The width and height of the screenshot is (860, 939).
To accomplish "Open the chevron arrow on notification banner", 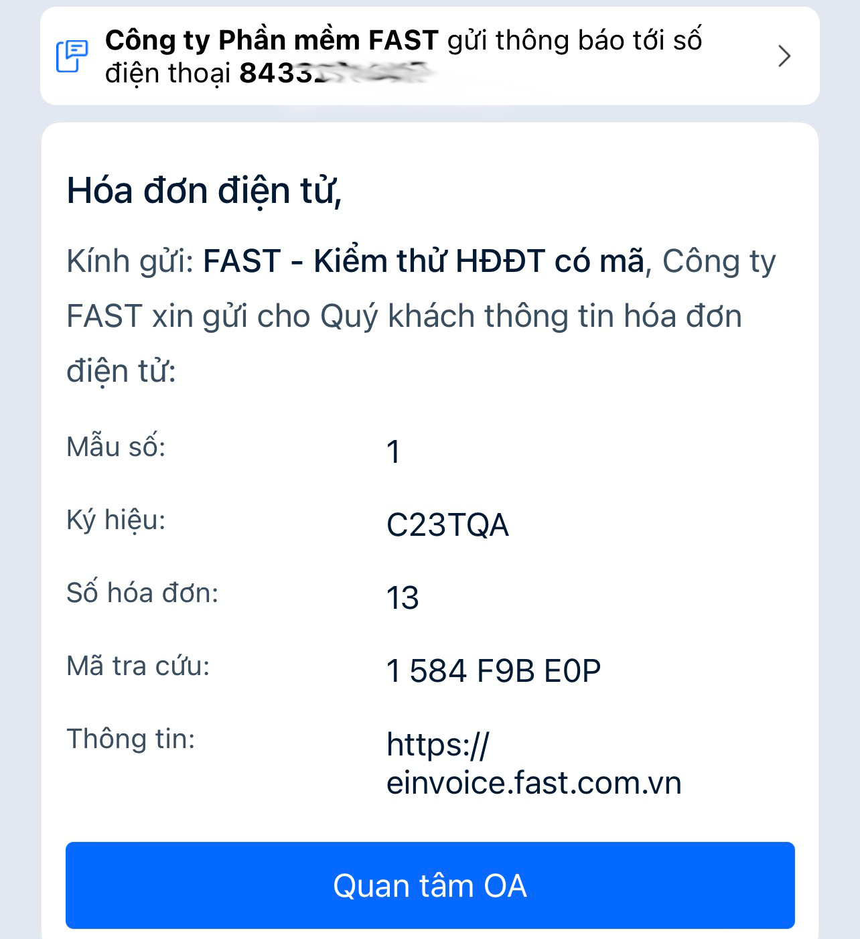I will click(x=784, y=56).
